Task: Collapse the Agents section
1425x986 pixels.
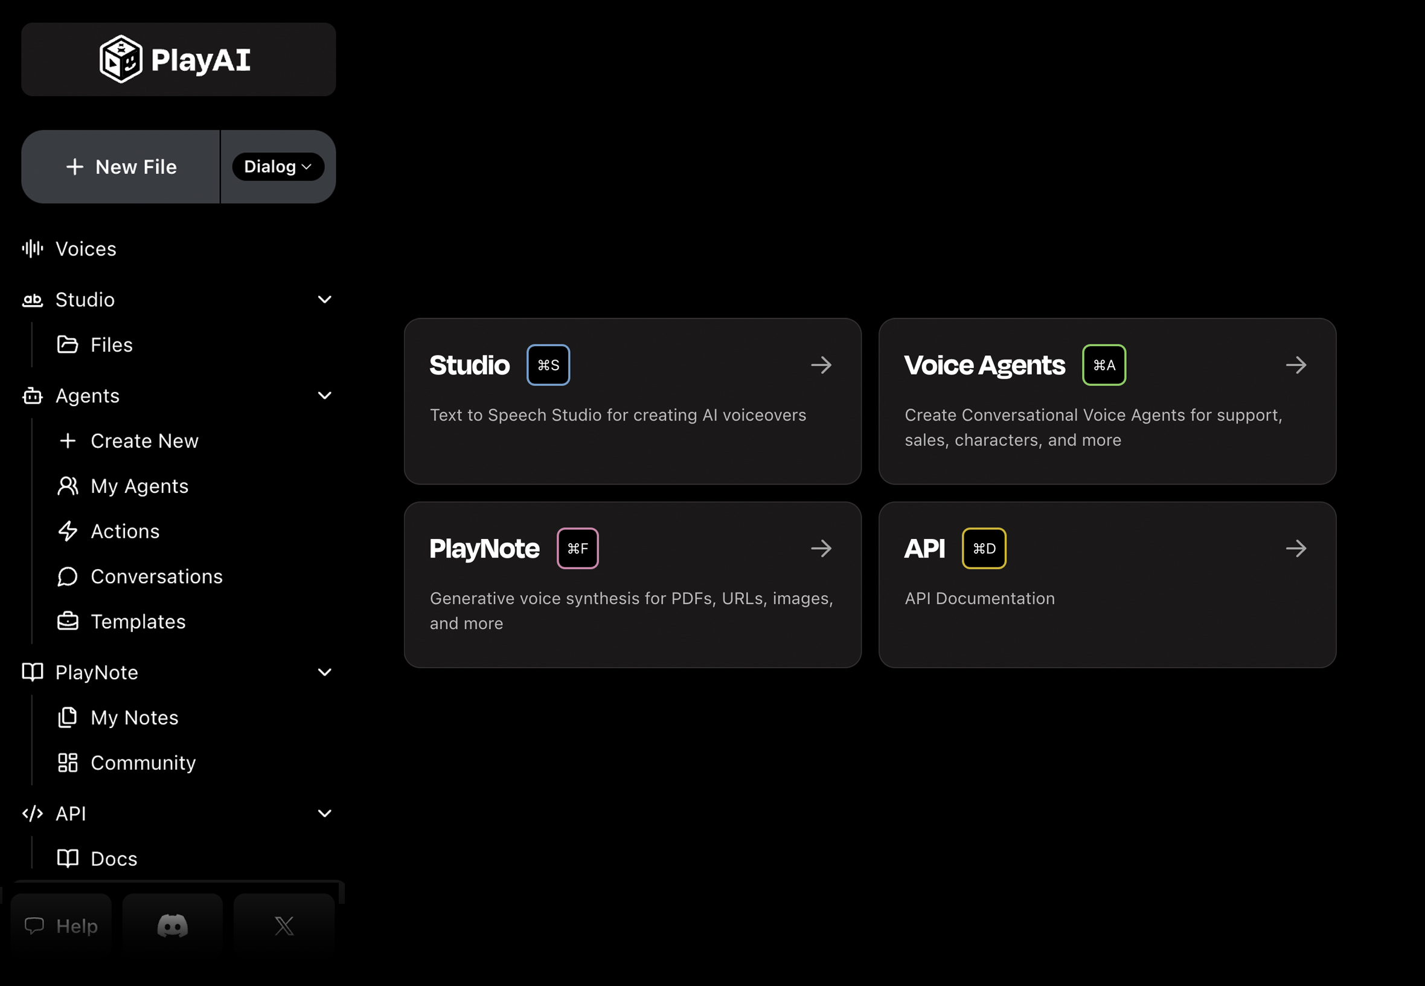Action: coord(325,395)
